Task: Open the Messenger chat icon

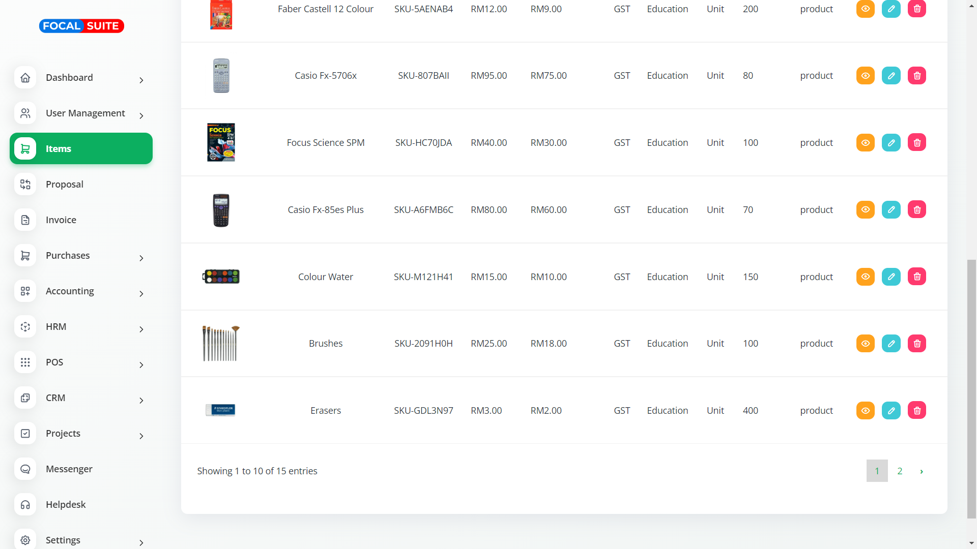Action: pyautogui.click(x=25, y=469)
